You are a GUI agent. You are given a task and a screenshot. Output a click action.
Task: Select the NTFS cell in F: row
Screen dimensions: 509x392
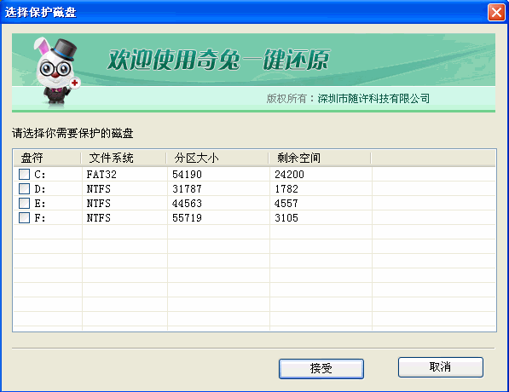click(99, 218)
